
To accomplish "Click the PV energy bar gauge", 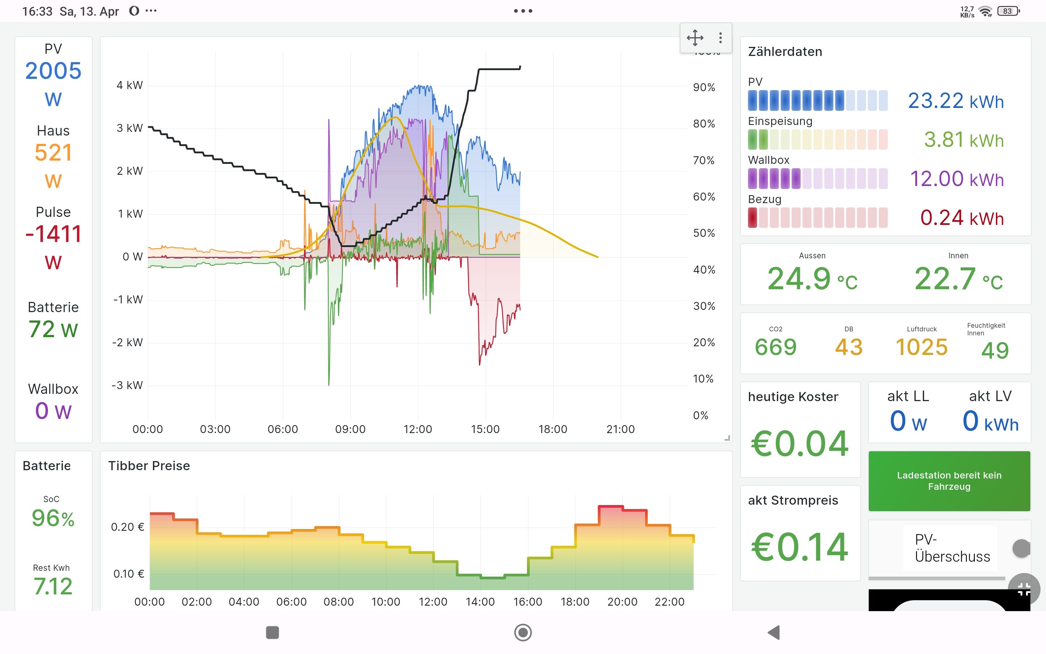I will click(x=817, y=100).
